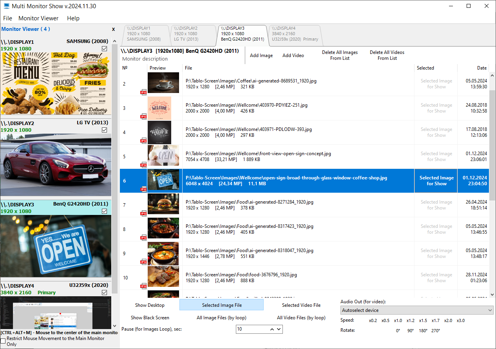Screen dimensions: 496x349
Task: Toggle the DISPLAY3 BenQ checkbox
Action: [x=104, y=211]
